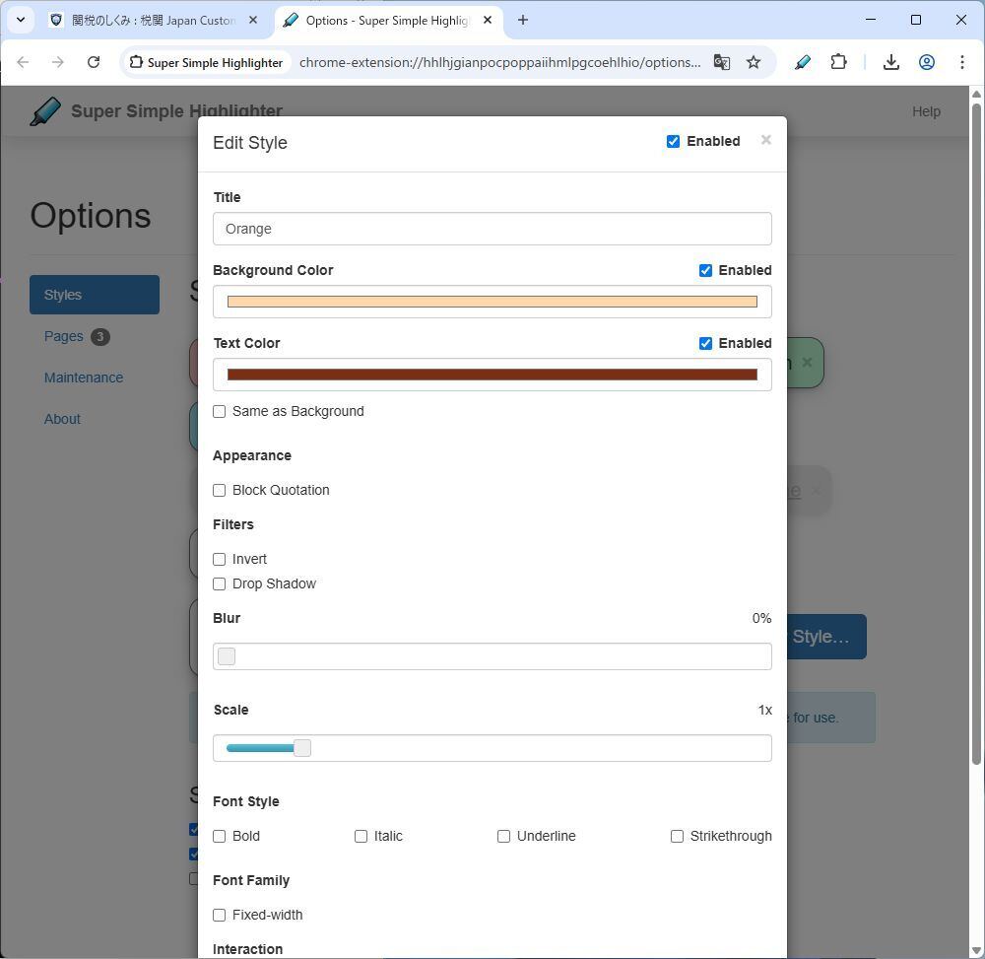
Task: Check Same as Background
Action: [x=220, y=412]
